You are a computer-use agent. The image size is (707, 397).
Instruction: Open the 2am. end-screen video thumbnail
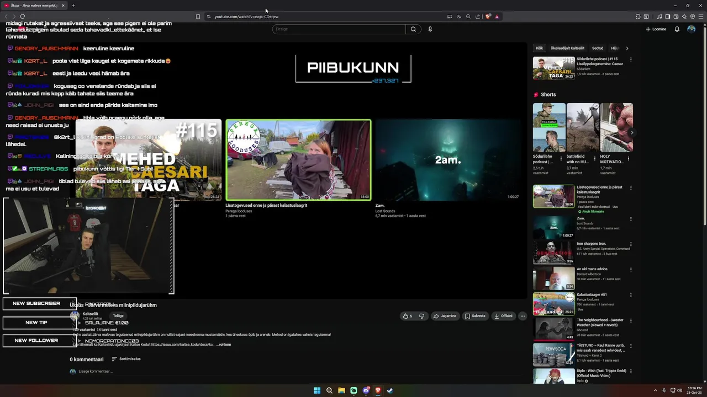448,160
